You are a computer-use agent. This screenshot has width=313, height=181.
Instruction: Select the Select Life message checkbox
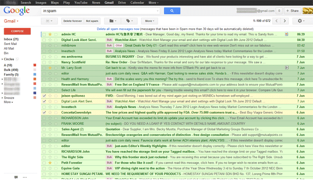click(x=44, y=90)
